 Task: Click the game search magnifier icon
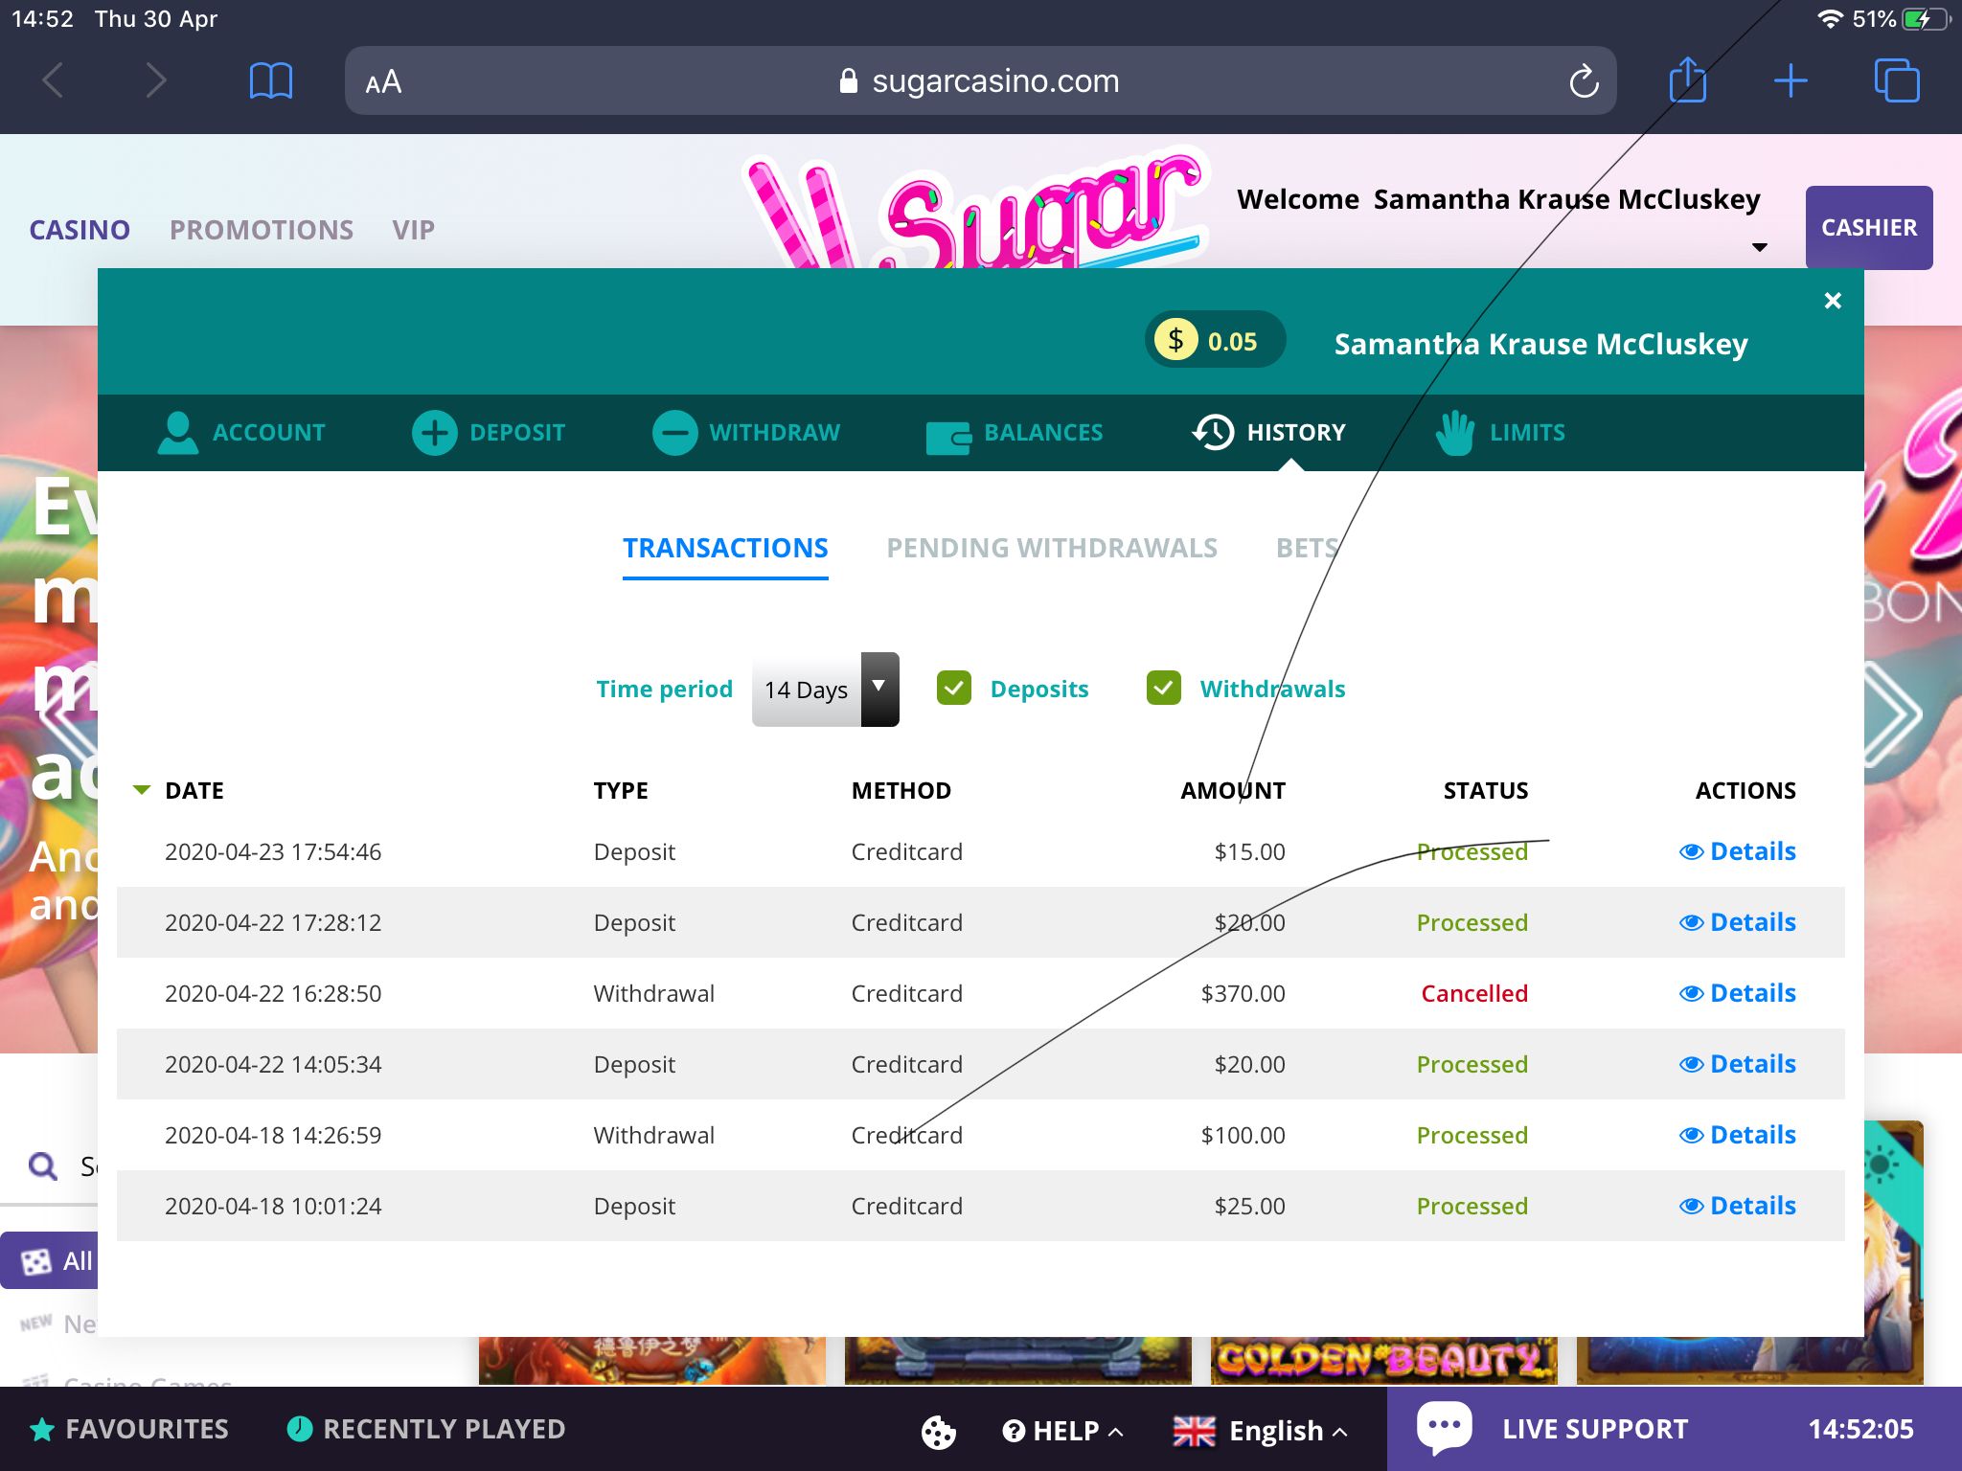tap(43, 1165)
